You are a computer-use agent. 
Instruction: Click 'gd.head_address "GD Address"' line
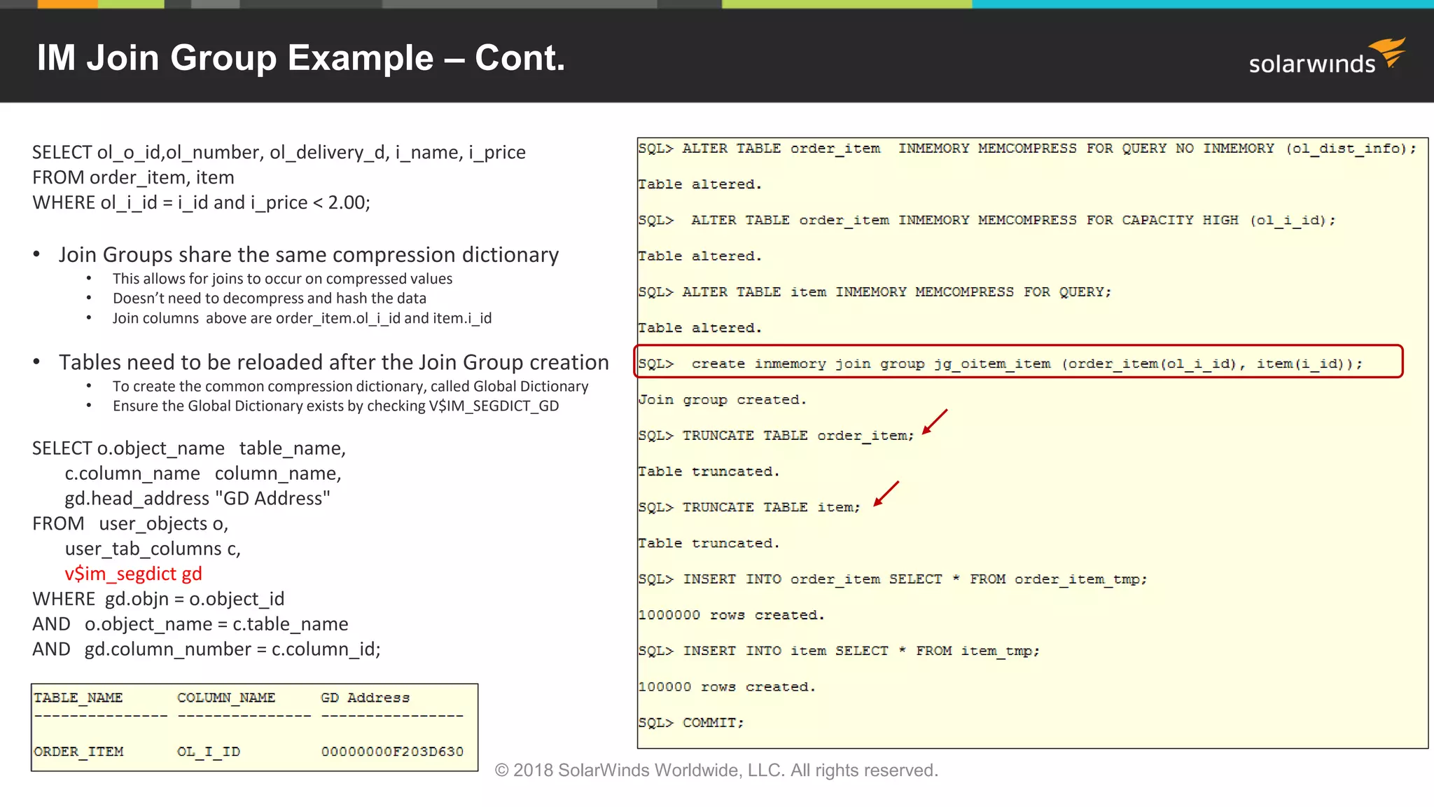point(197,499)
